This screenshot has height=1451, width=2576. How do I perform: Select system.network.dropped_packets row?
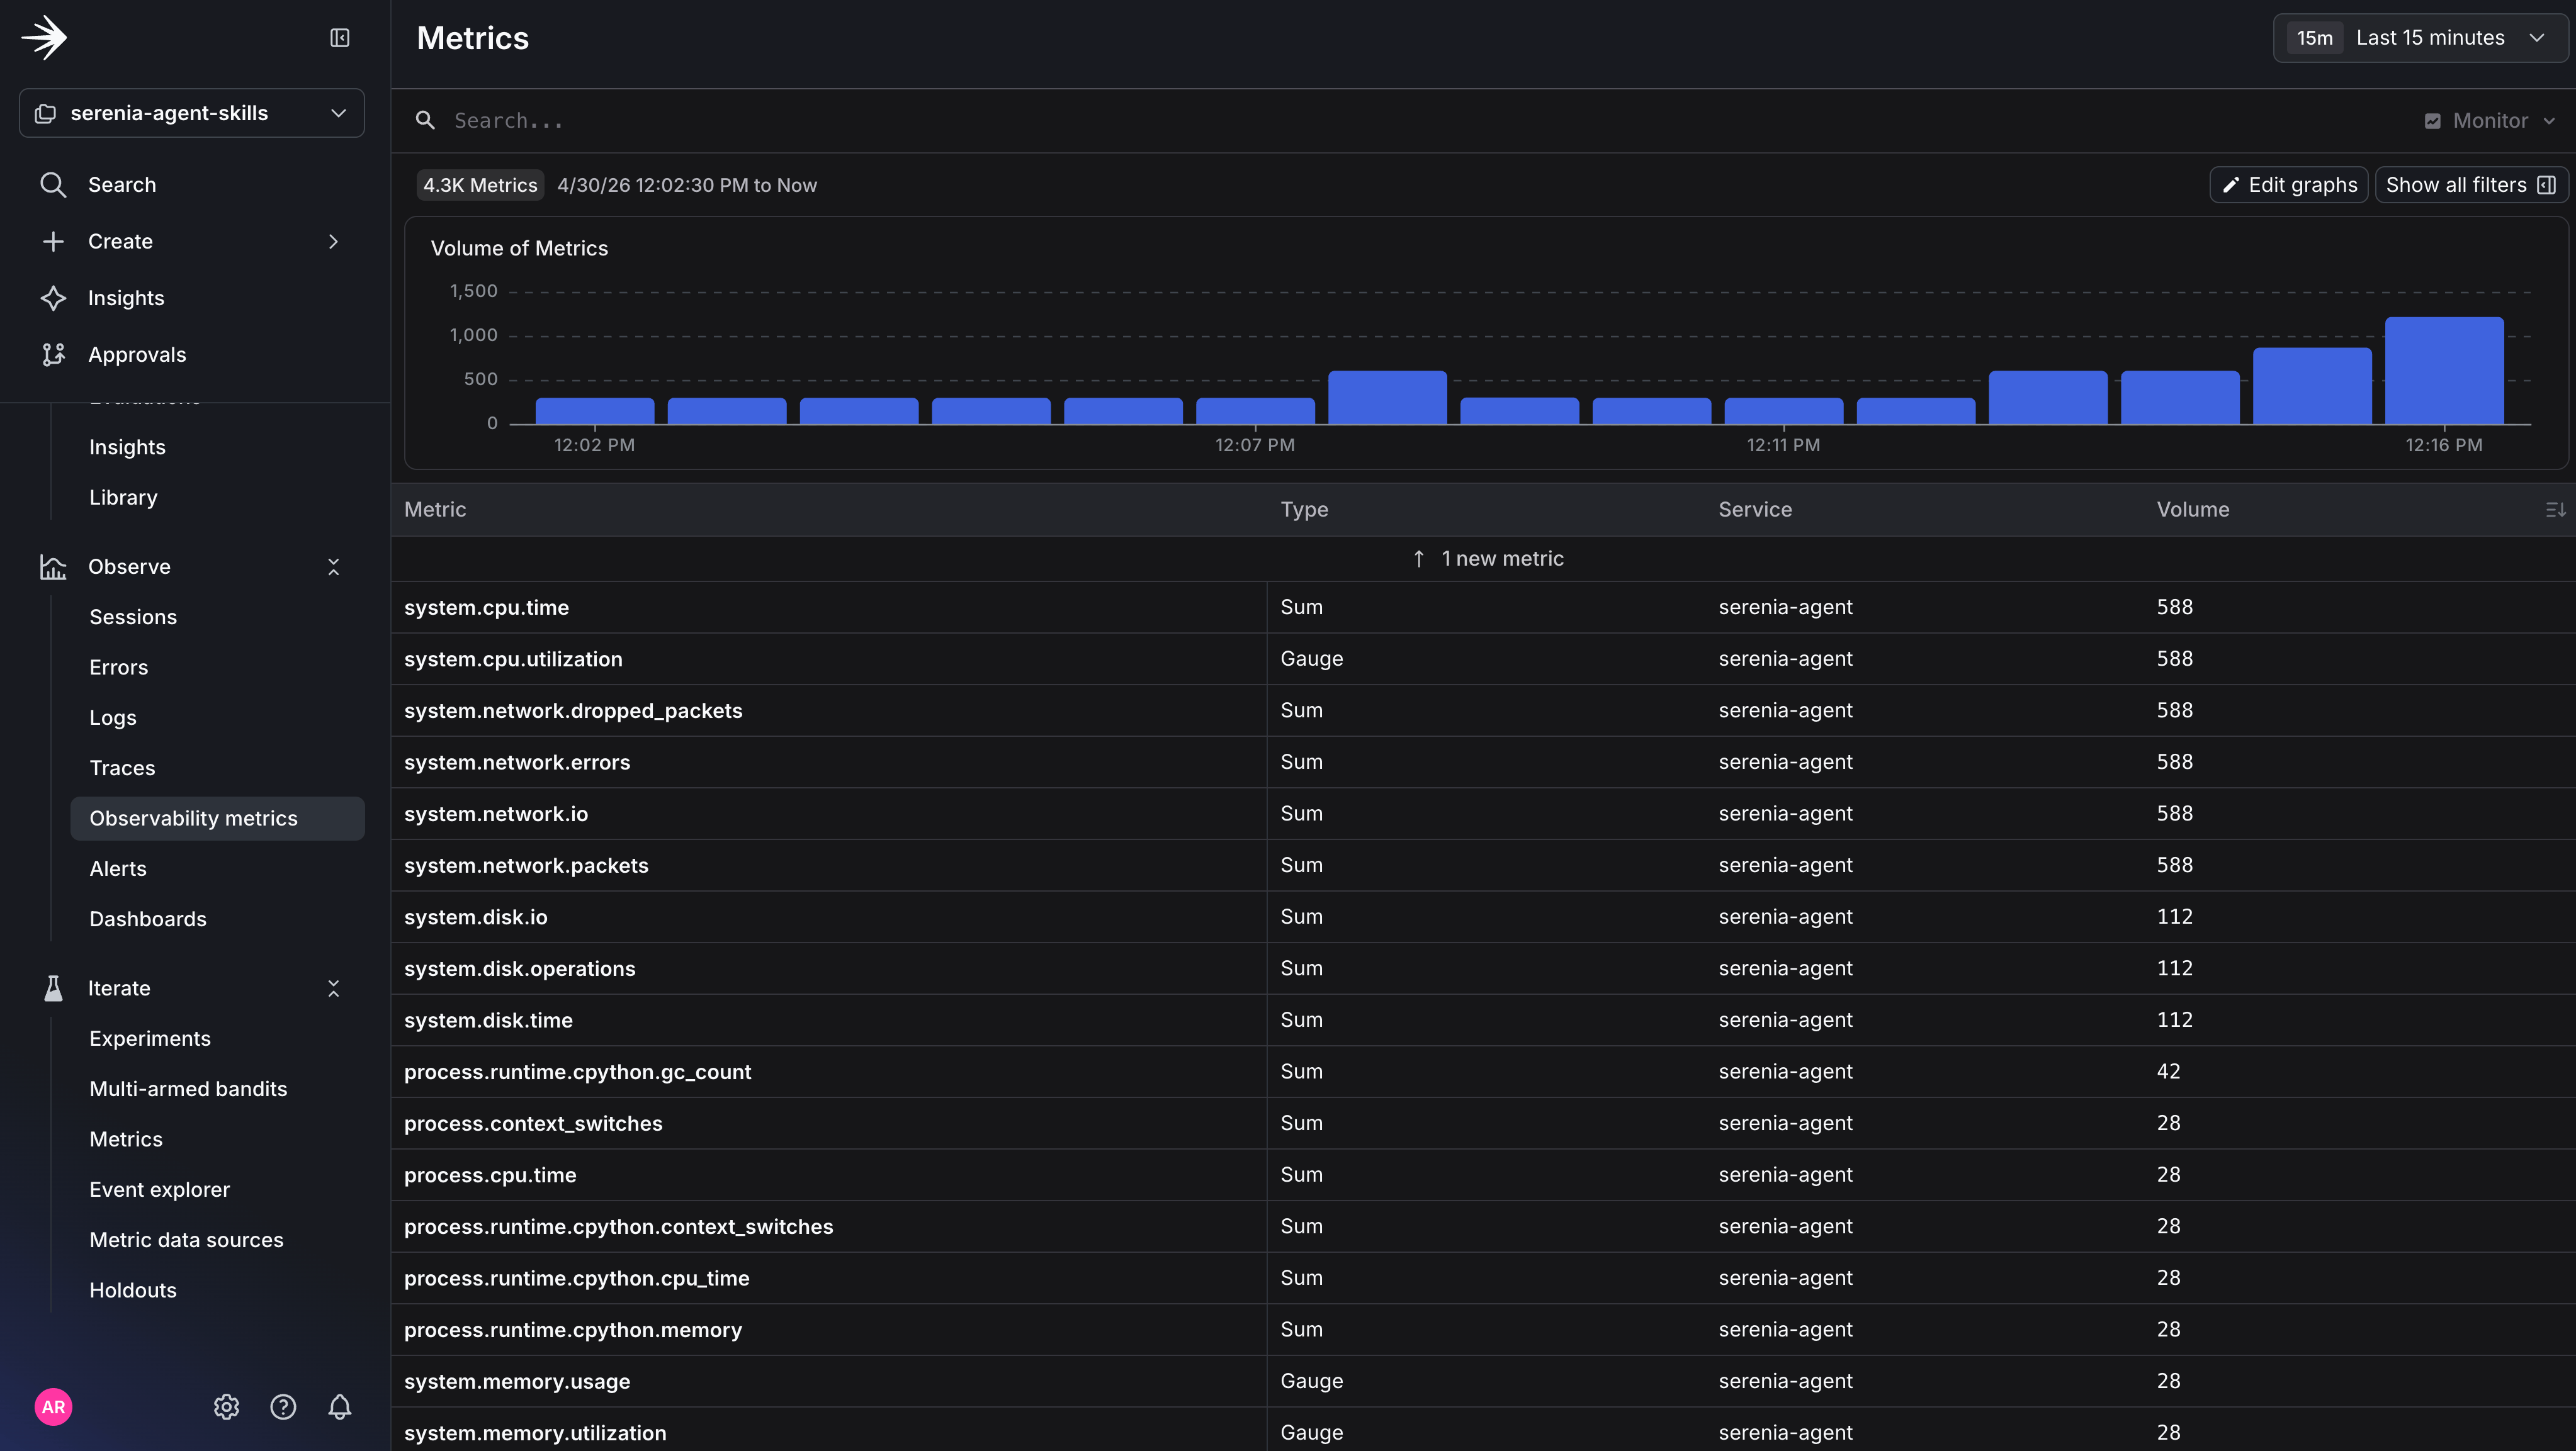1483,710
